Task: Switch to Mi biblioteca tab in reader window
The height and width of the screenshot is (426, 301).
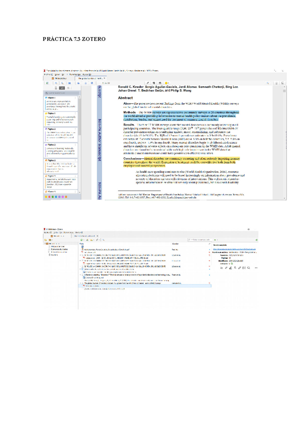Action: (59, 78)
